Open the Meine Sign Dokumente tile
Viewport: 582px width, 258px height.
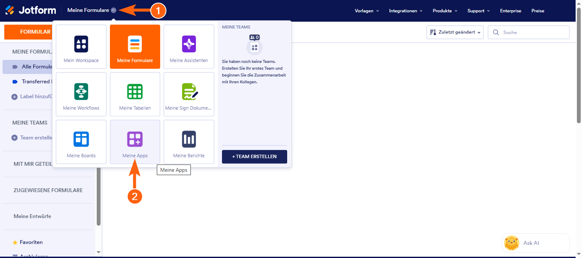click(189, 94)
